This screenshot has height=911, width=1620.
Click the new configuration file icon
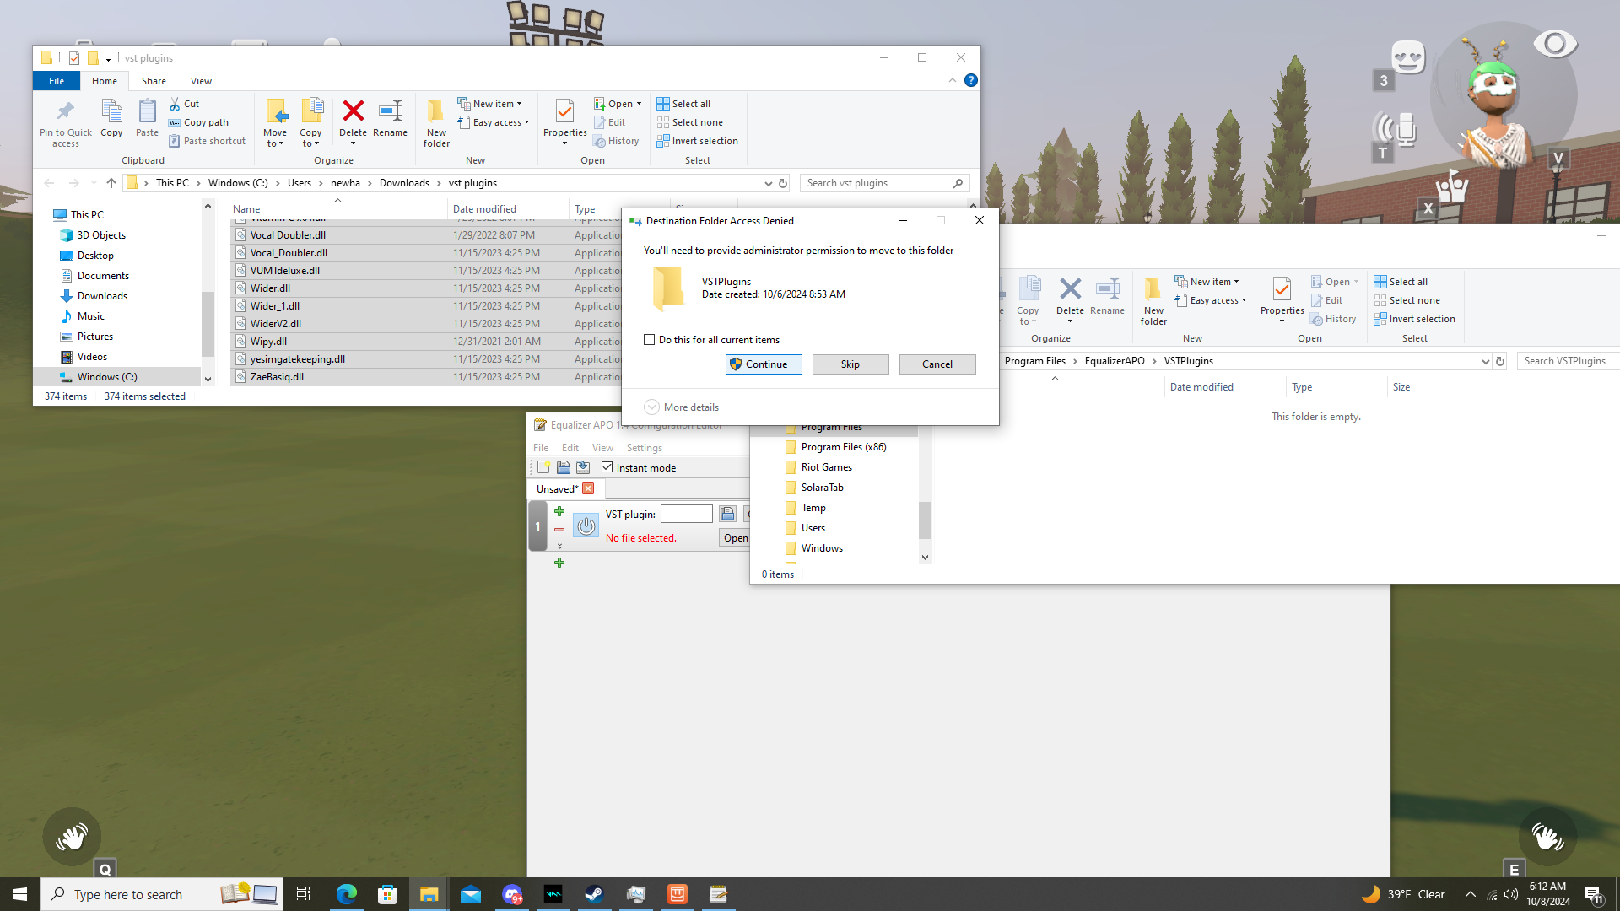[543, 467]
